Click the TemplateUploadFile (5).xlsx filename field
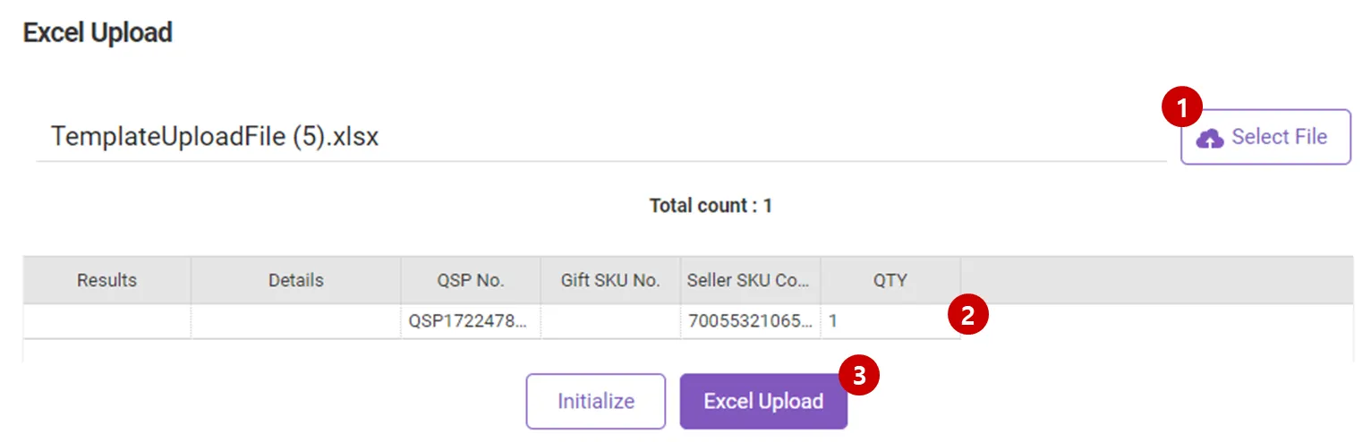Image resolution: width=1371 pixels, height=442 pixels. tap(600, 138)
